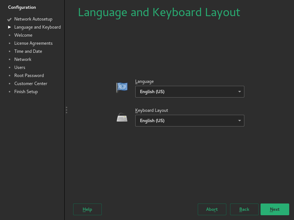Click the bullet beside the Welcome step
The width and height of the screenshot is (294, 220).
point(10,35)
